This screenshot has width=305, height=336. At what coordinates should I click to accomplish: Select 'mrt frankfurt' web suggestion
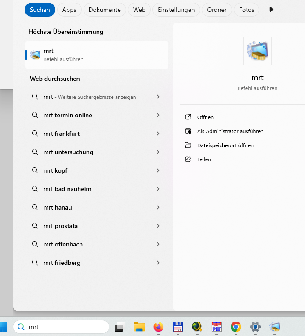97,134
